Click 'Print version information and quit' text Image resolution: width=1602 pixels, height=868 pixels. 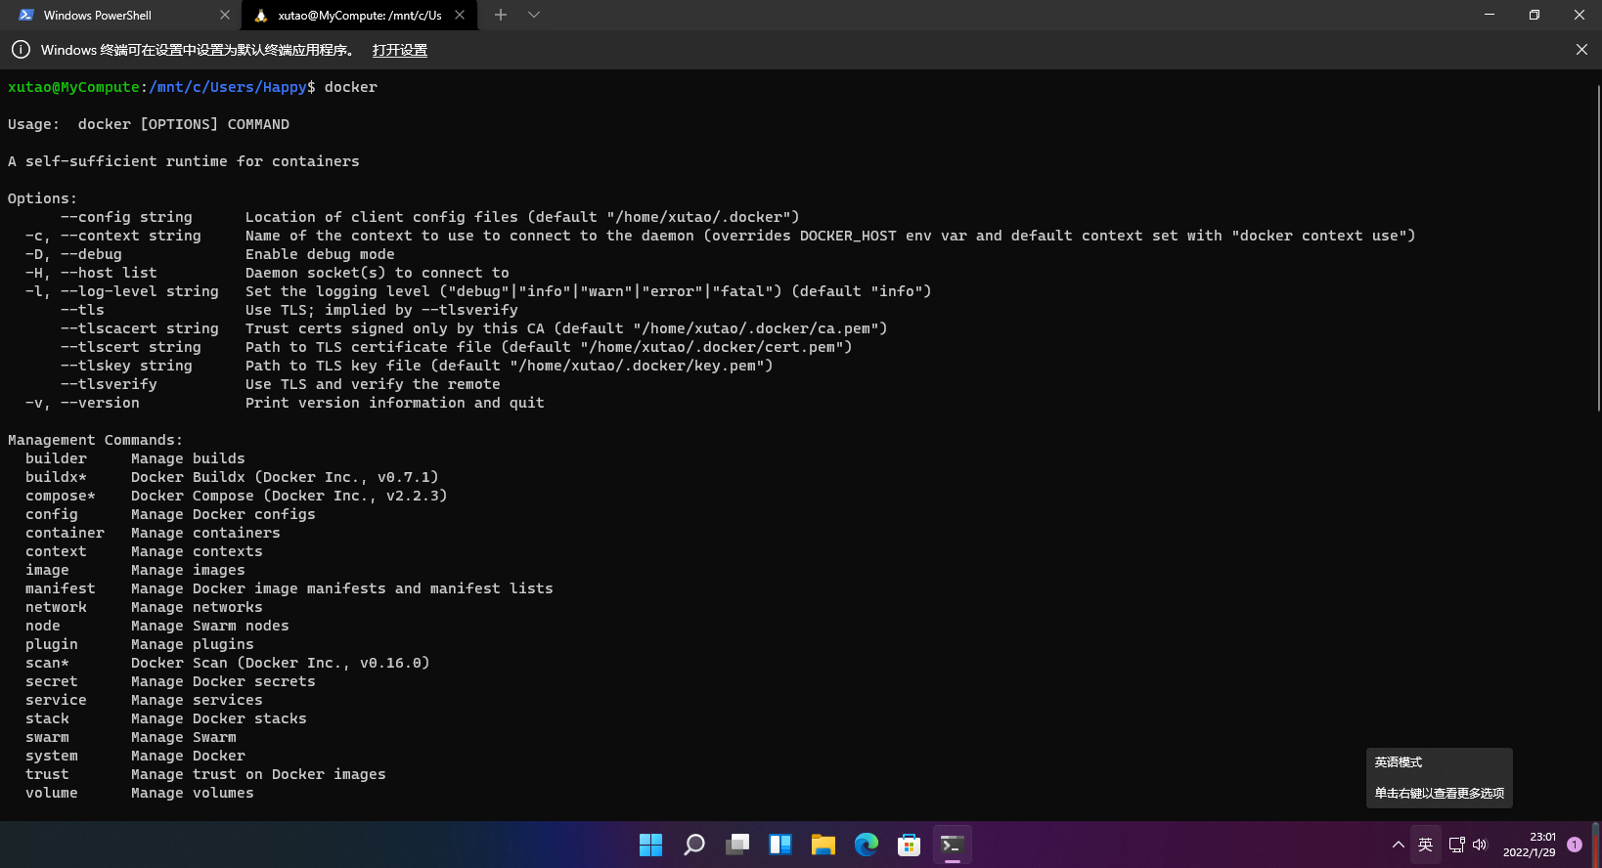[x=395, y=403]
